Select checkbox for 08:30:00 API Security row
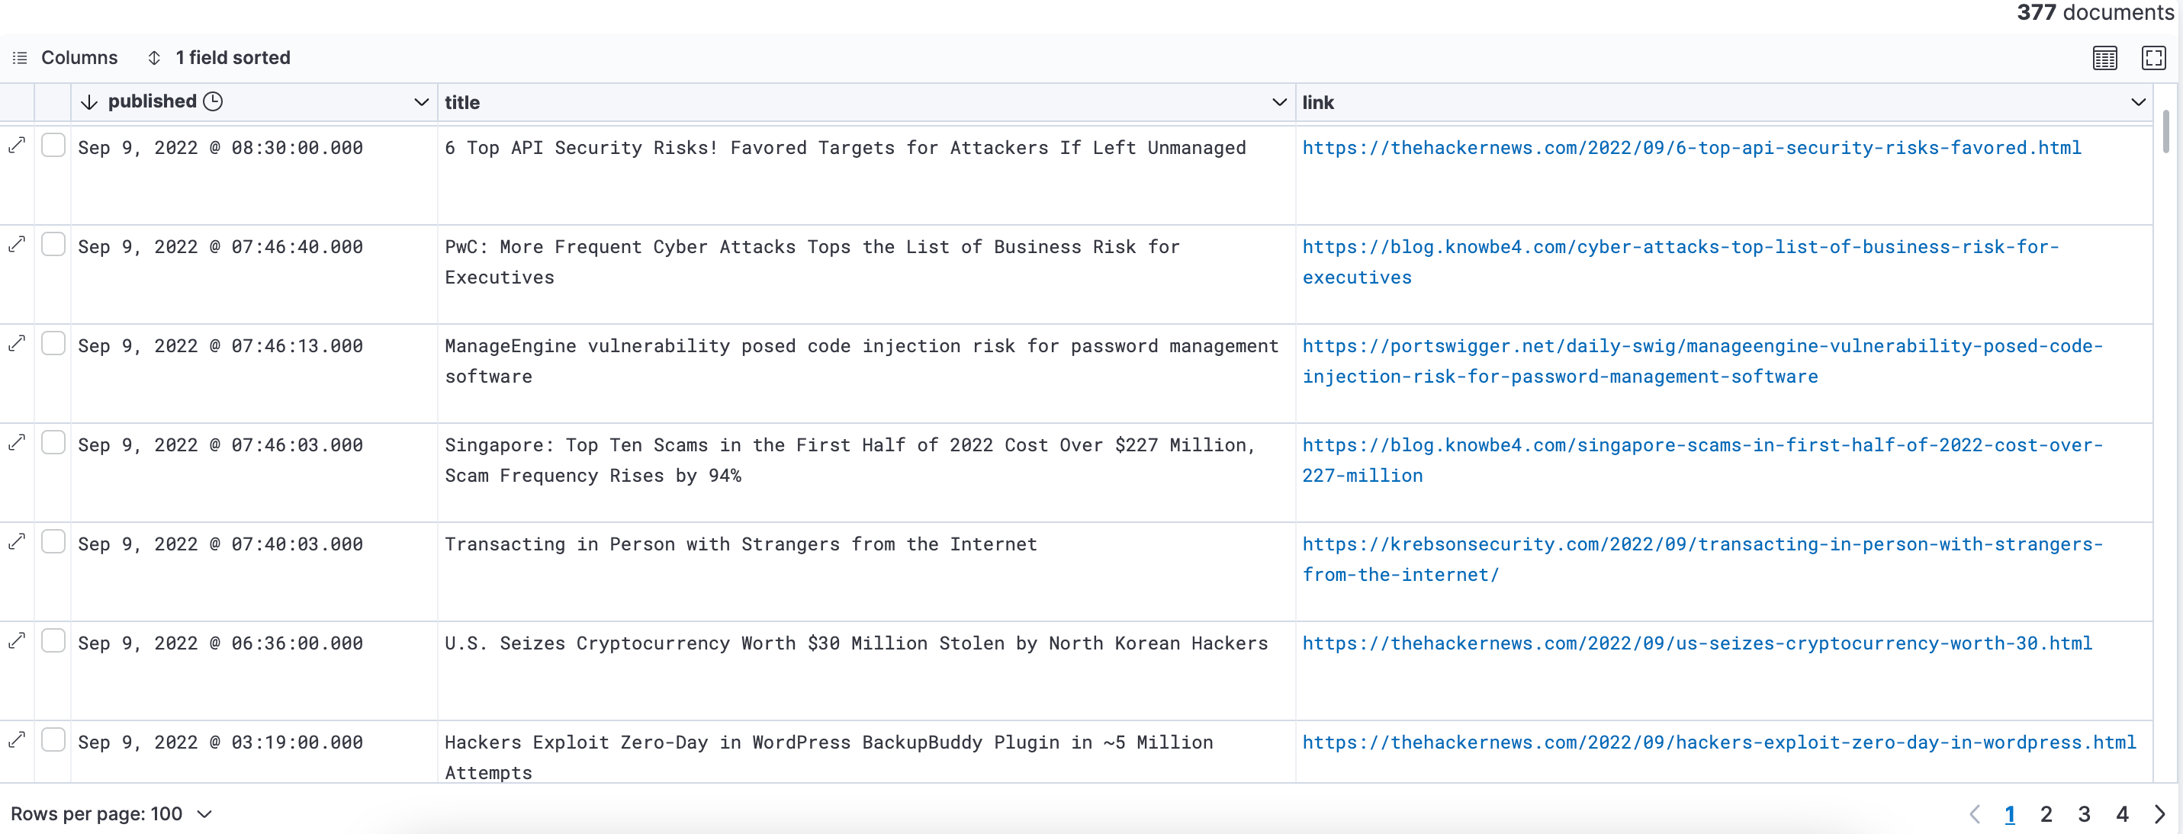 53,146
